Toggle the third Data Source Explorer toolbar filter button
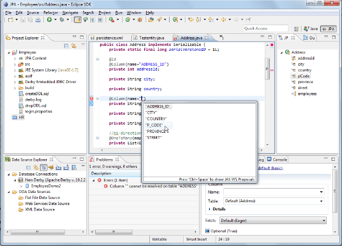Screen dimensions: 342x246 click(44, 168)
